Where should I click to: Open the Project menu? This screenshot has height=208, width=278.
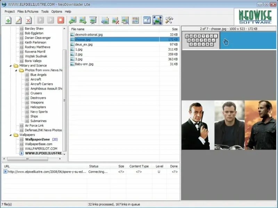(10, 11)
